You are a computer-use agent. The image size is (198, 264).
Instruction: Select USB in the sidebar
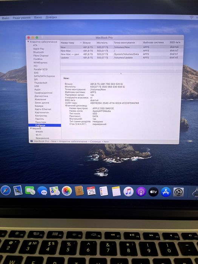pyautogui.click(x=37, y=86)
